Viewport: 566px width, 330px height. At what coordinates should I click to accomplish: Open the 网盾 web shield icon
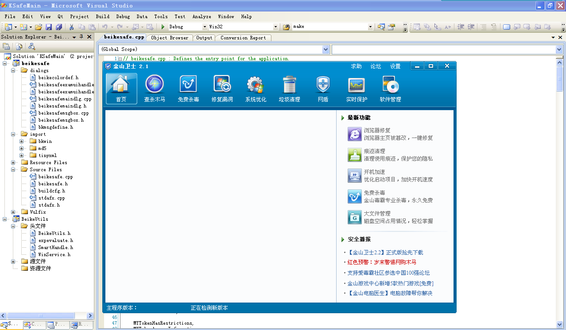point(323,84)
